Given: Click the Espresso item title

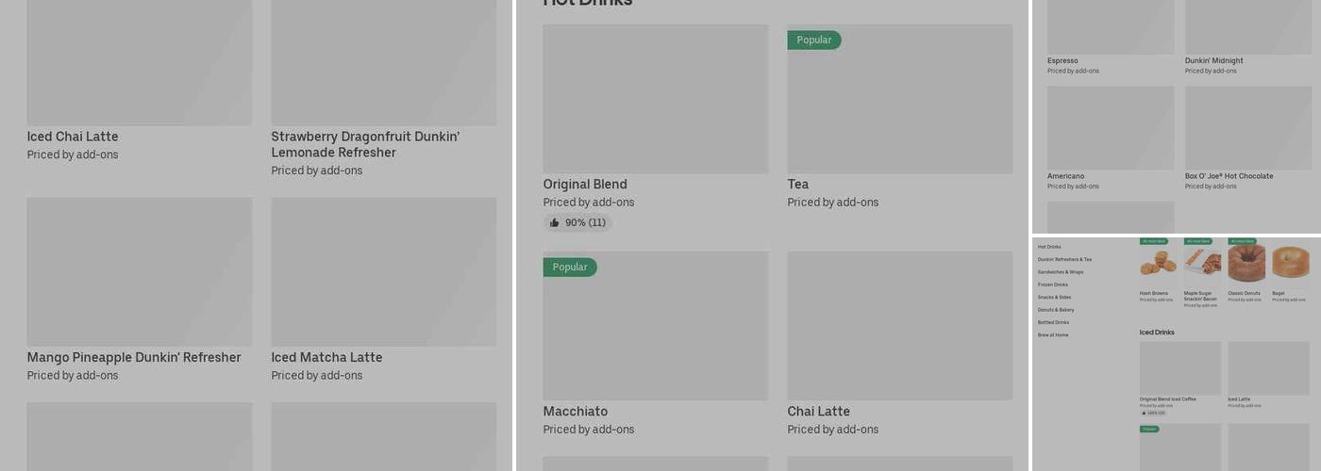Looking at the screenshot, I should (1062, 61).
